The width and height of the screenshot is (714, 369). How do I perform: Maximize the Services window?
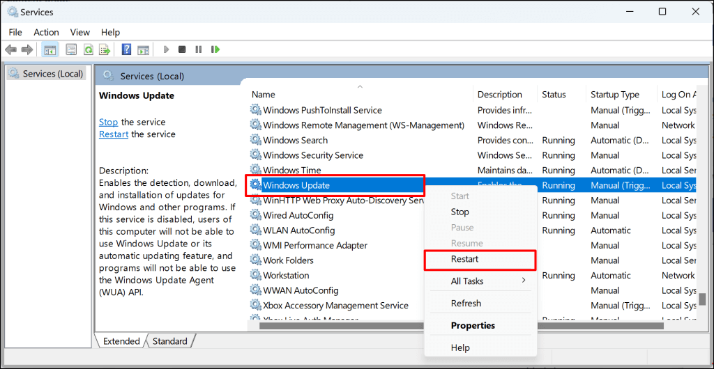click(662, 12)
